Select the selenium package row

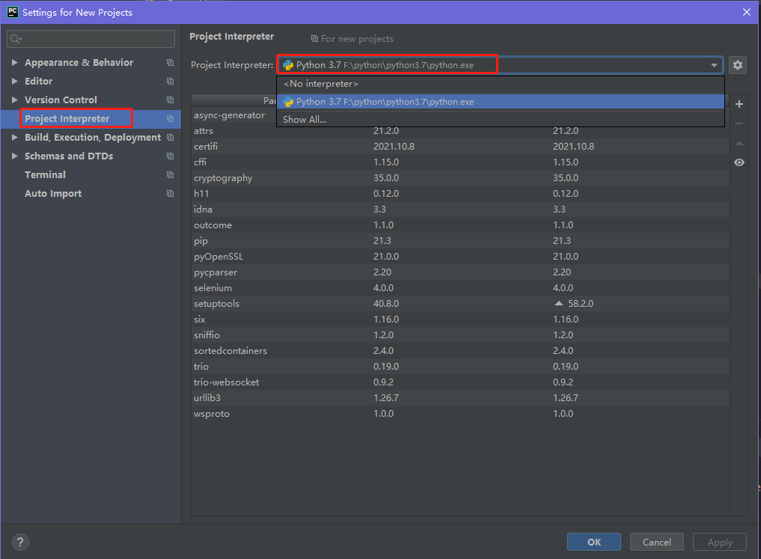pos(460,288)
